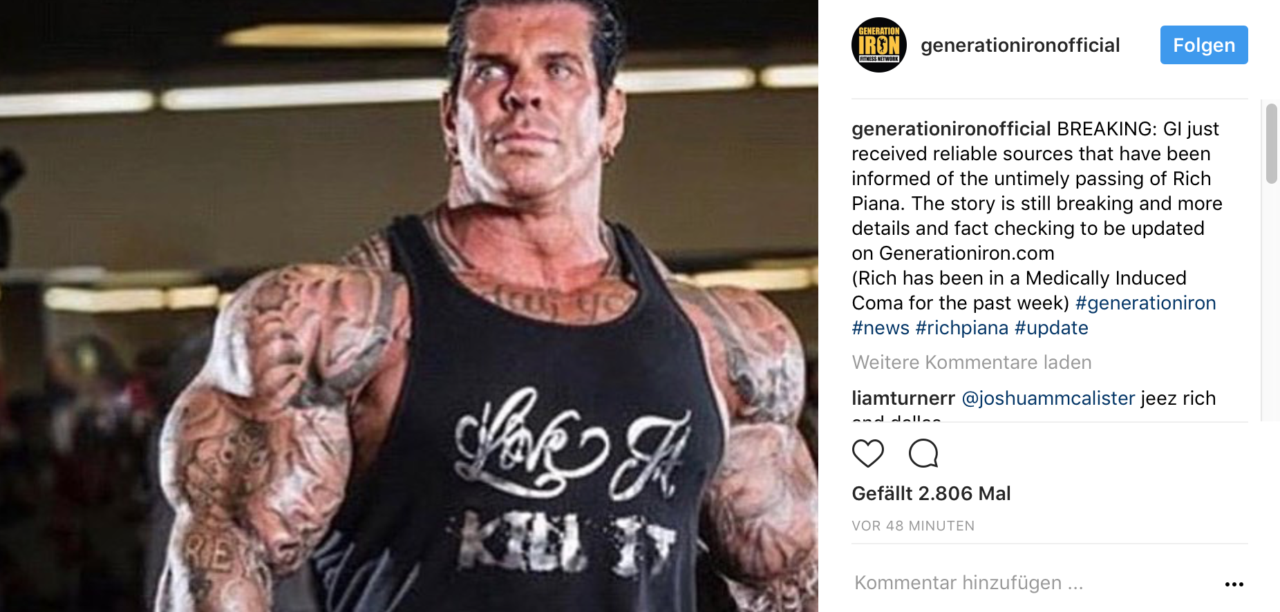Viewport: 1280px width, 612px height.
Task: Focus the Kommentar hinzufügen input field
Action: 1034,584
